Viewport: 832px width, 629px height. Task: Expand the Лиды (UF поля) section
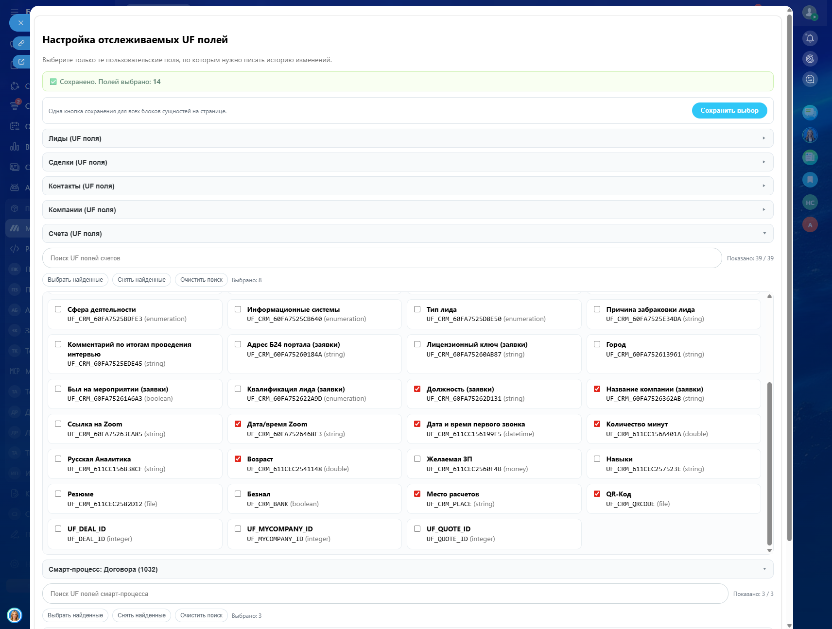pos(407,138)
